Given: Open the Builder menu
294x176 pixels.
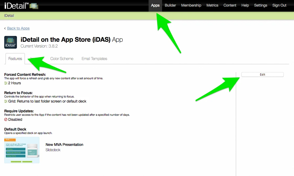Looking at the screenshot, I should [170, 6].
